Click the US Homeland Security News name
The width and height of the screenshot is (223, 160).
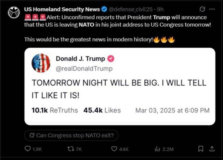click(x=62, y=9)
